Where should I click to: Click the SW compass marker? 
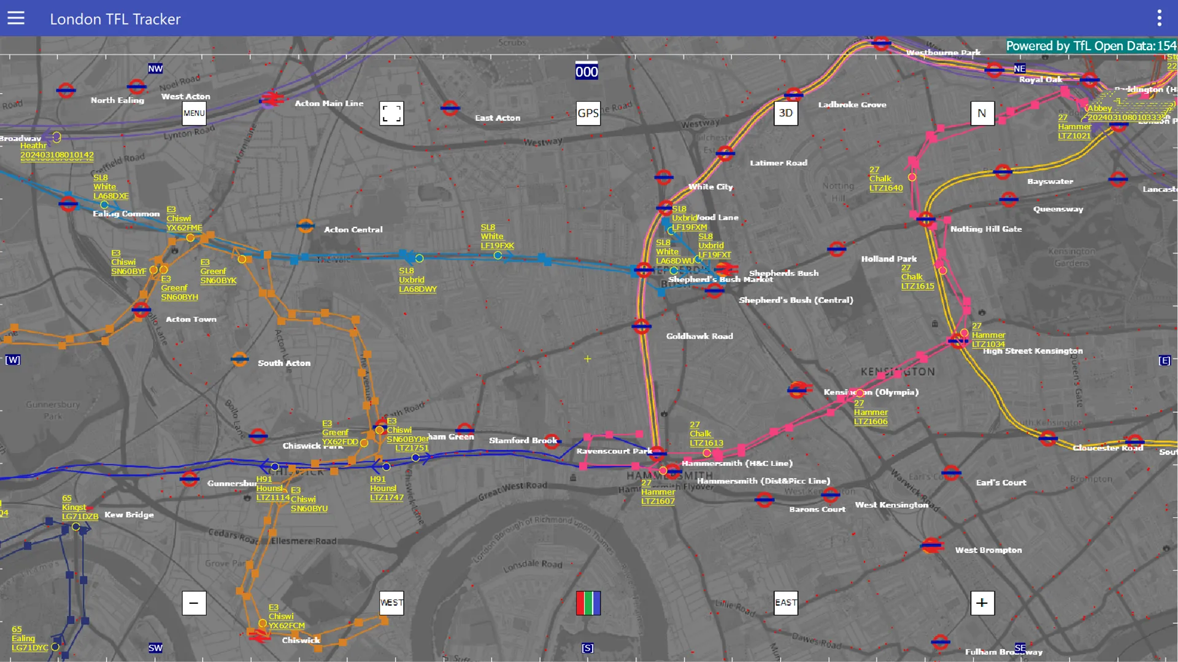[x=155, y=648]
